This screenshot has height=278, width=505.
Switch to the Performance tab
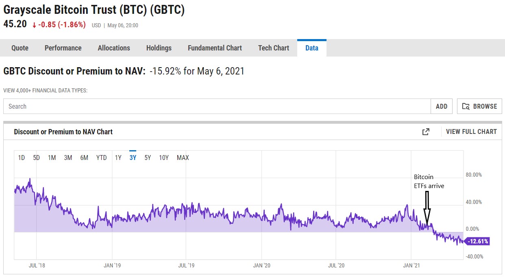[63, 48]
